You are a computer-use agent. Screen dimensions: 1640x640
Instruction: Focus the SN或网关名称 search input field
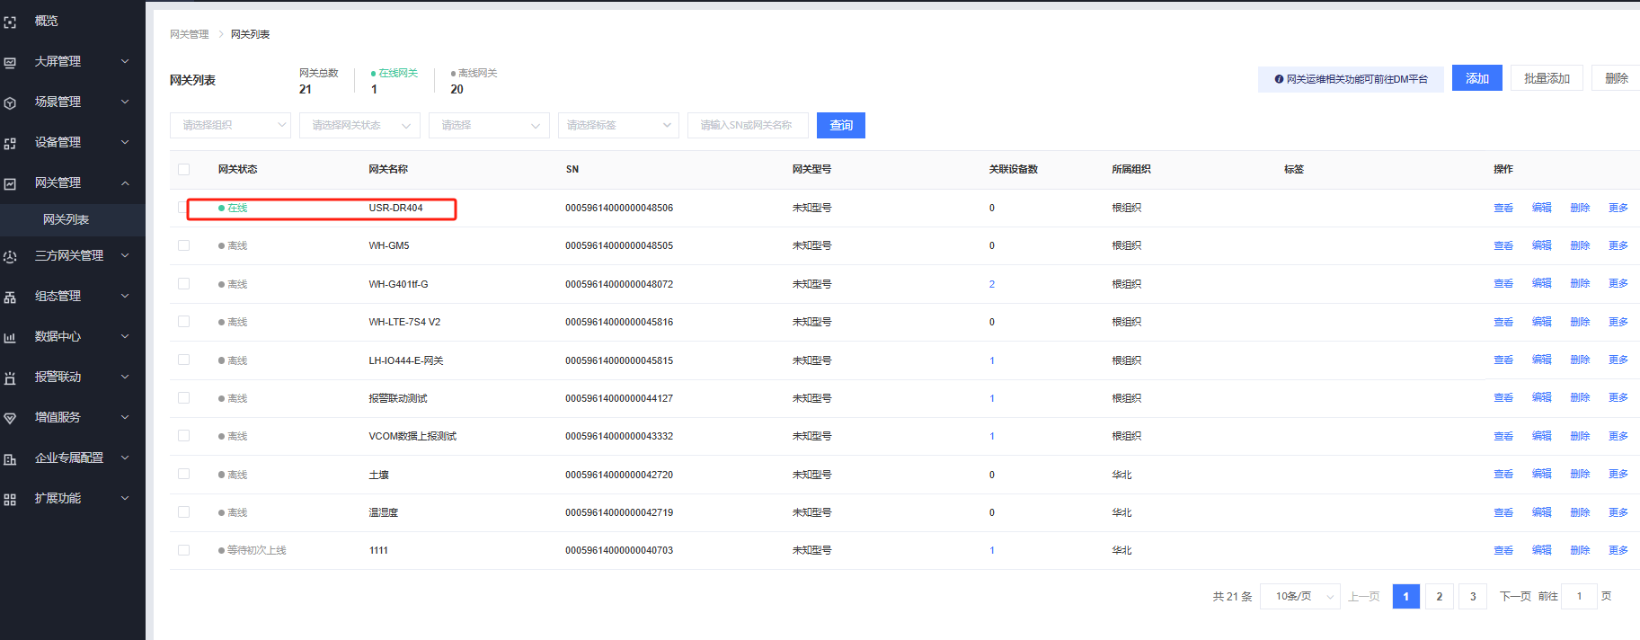[747, 126]
